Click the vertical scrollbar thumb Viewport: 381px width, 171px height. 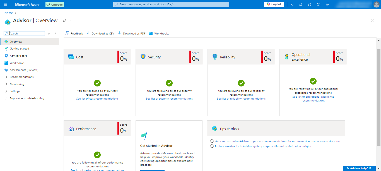(378, 97)
